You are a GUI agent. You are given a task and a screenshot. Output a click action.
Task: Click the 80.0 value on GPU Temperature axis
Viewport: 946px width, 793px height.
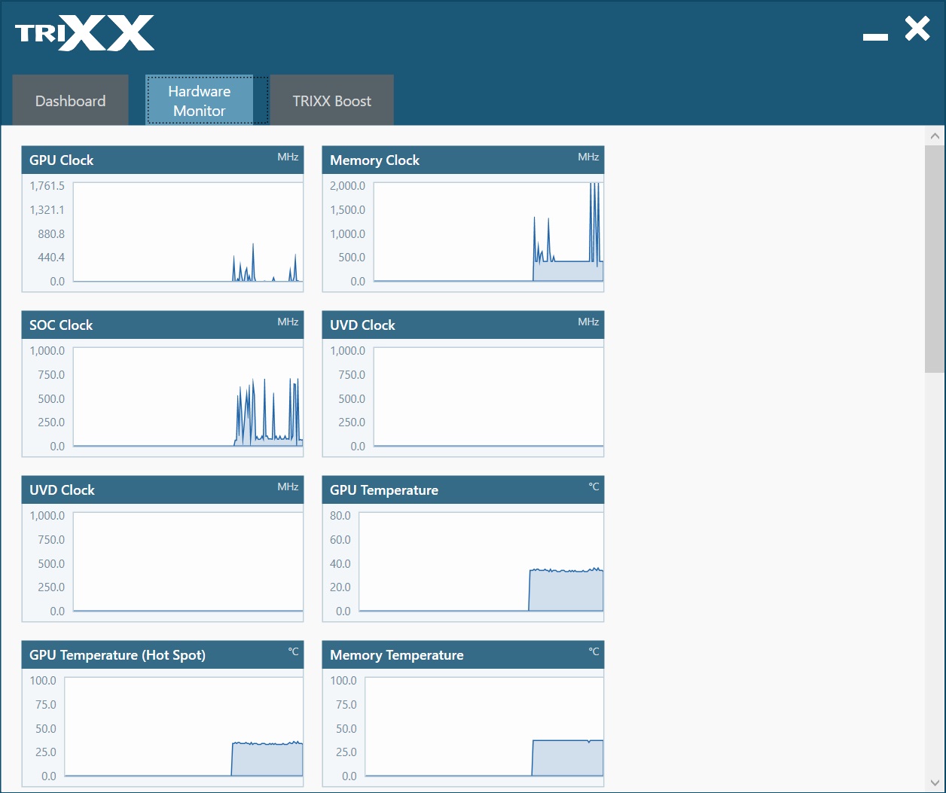340,516
